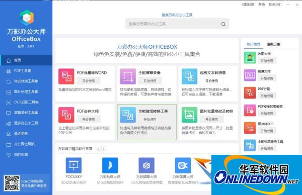Screen dimensions: 302x195
Task: Open 图片处理工具集 in the sidebar
Action: coord(26,92)
